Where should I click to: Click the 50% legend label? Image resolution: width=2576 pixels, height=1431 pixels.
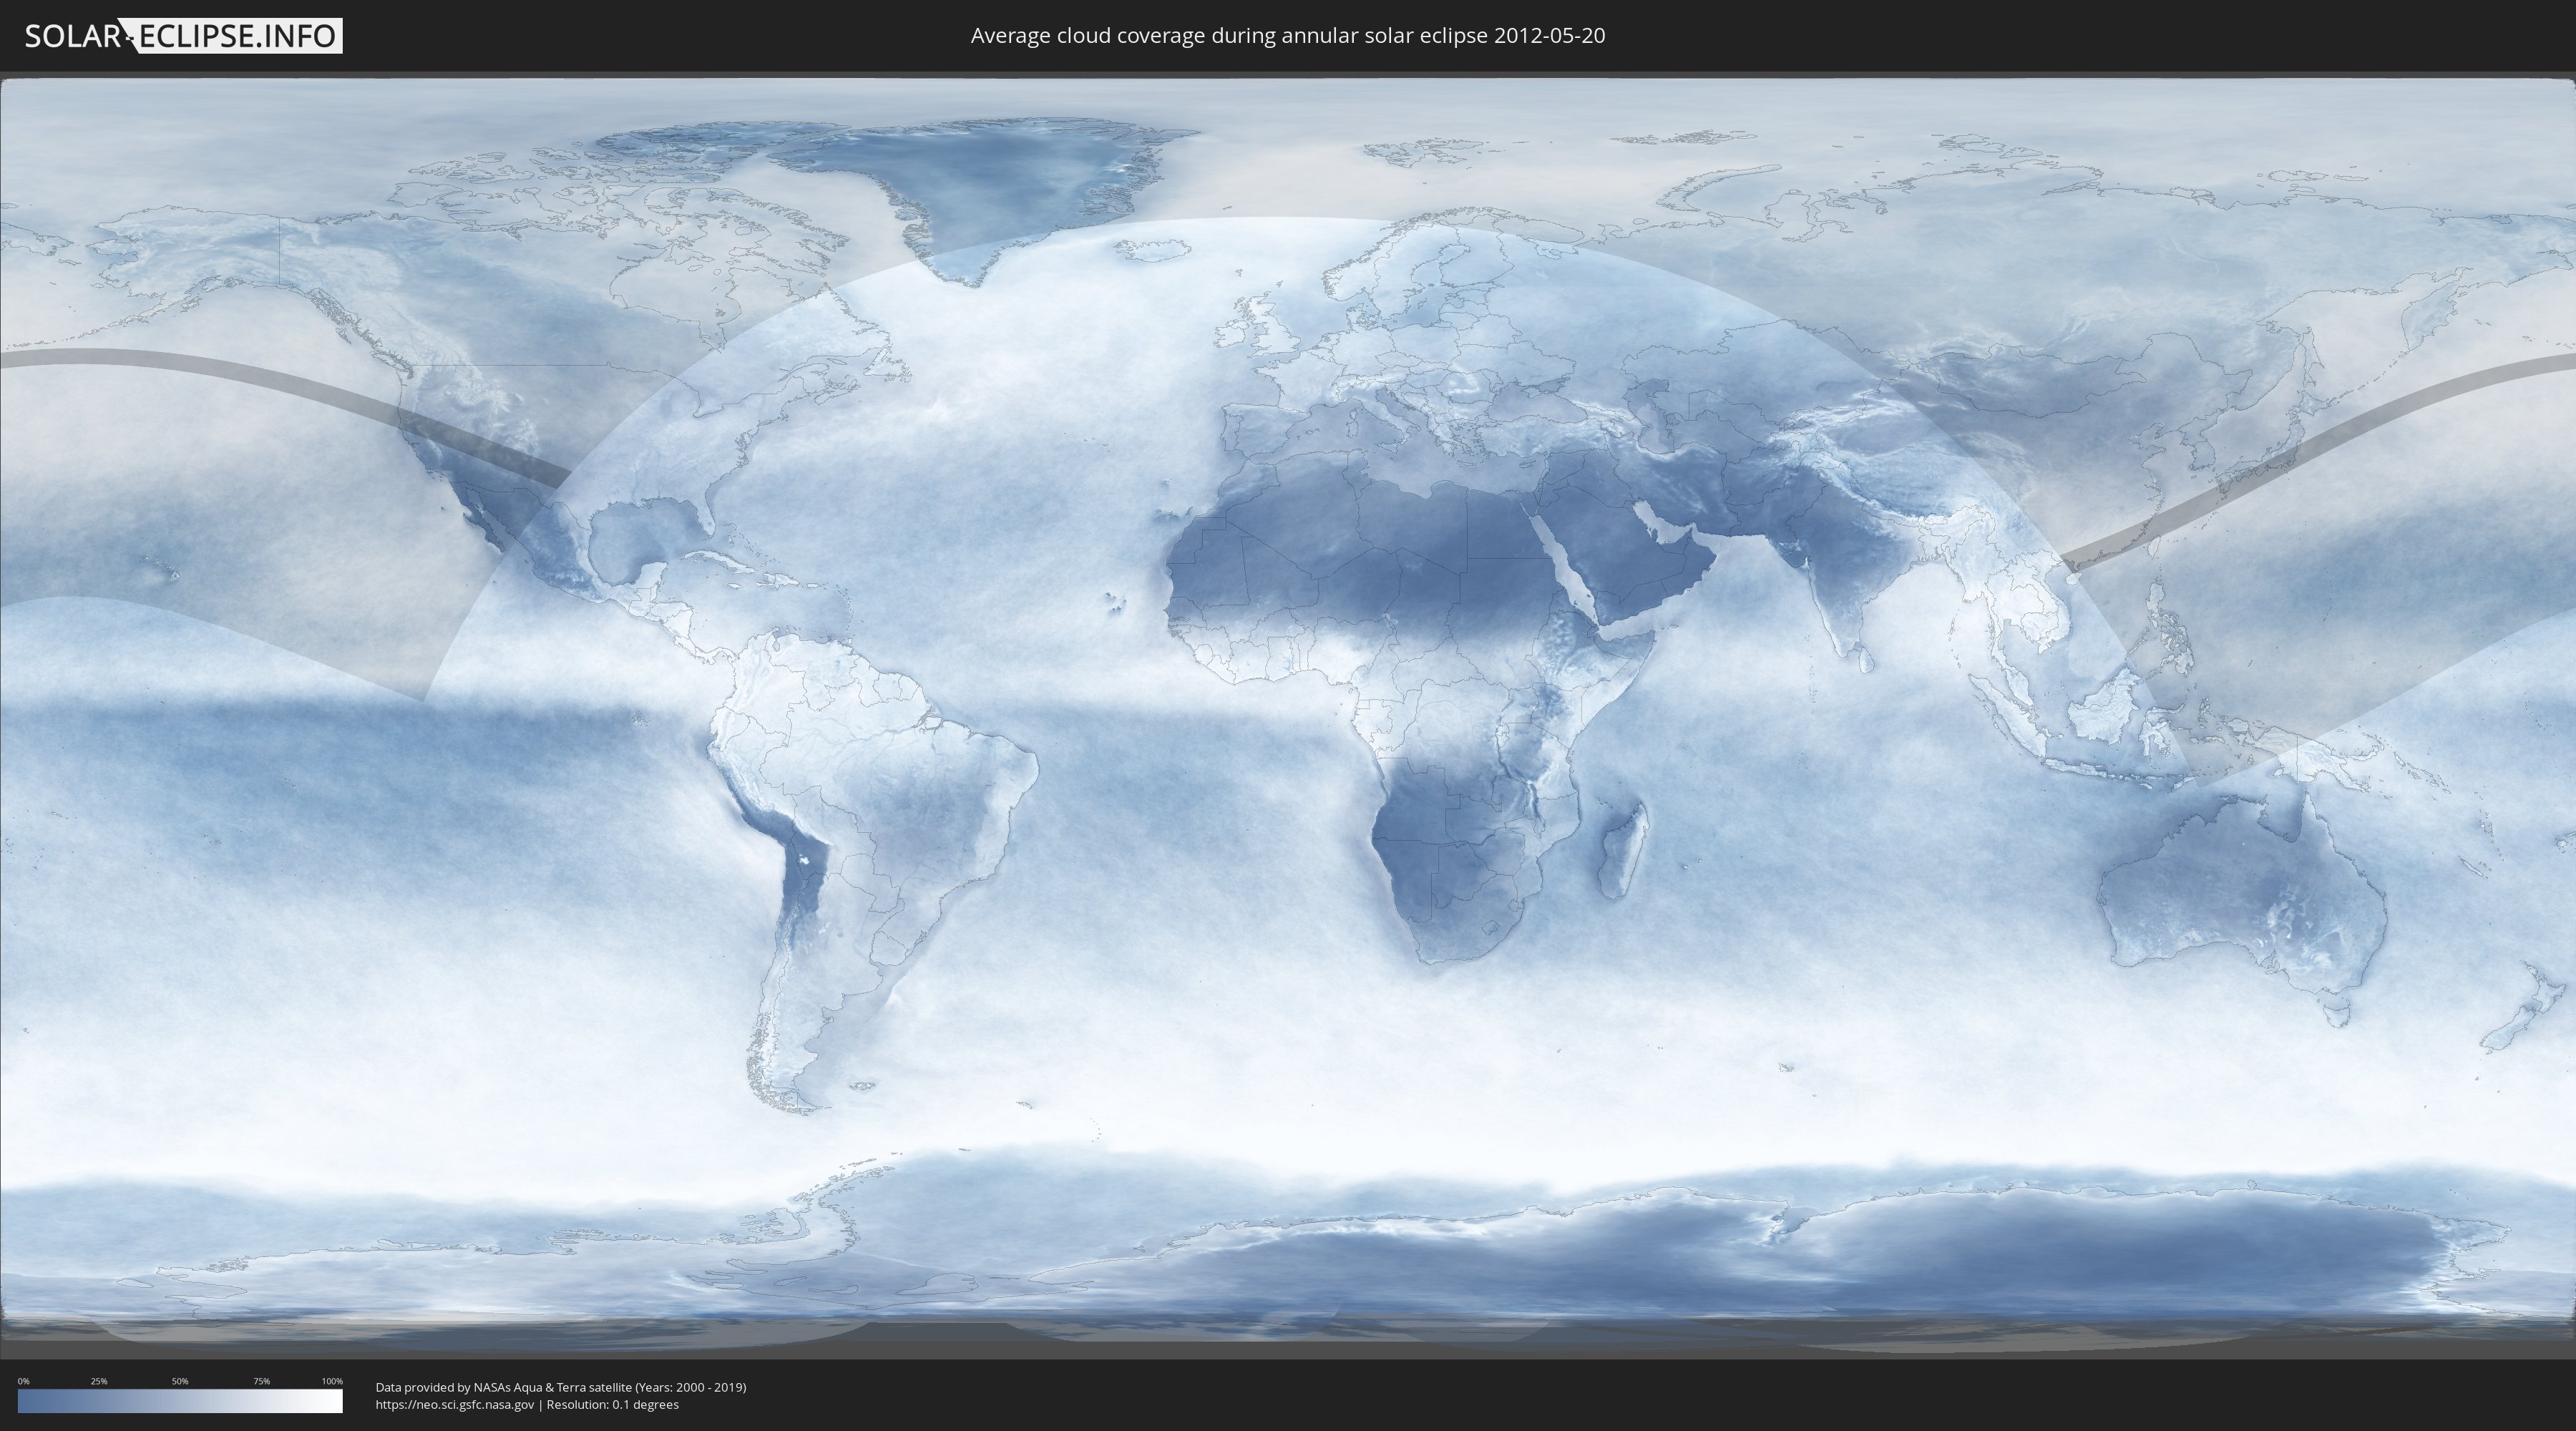[x=180, y=1381]
